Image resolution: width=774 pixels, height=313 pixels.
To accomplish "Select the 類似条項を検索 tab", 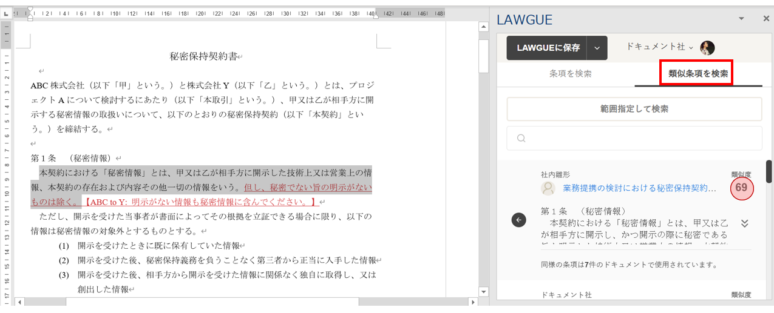I will click(698, 74).
